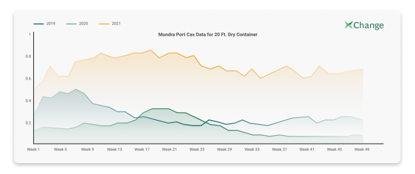
Task: Select the Week 5 axis label
Action: (60, 150)
